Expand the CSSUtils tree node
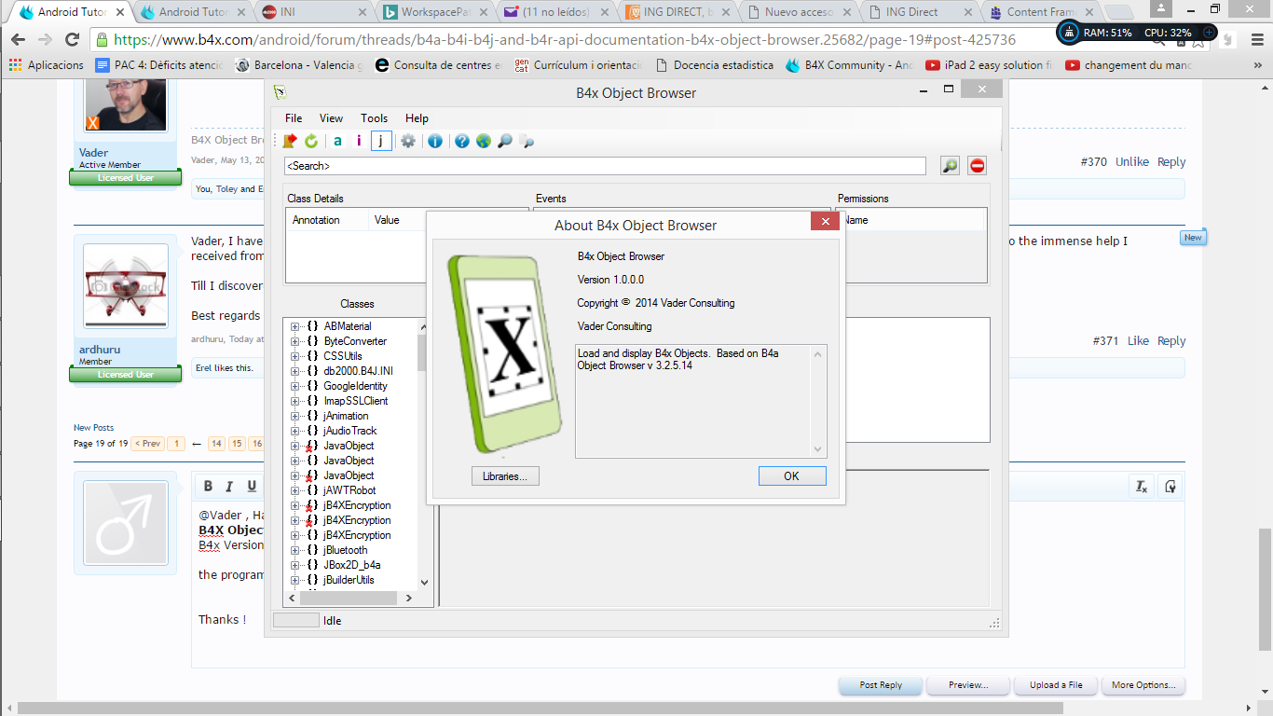The image size is (1273, 716). (x=295, y=356)
